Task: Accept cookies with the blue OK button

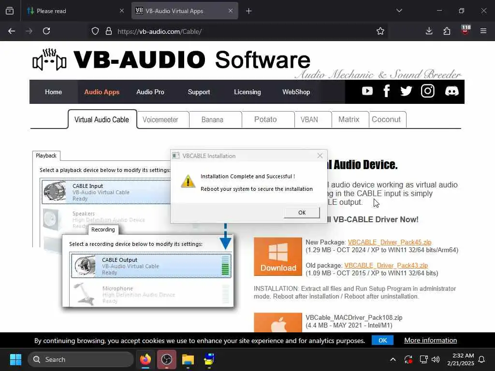Action: [x=382, y=340]
